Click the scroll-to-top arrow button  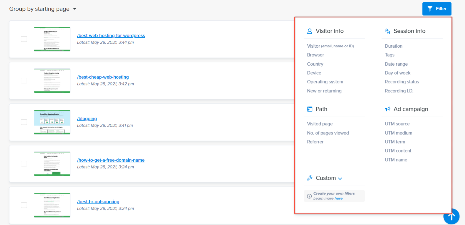[x=451, y=216]
